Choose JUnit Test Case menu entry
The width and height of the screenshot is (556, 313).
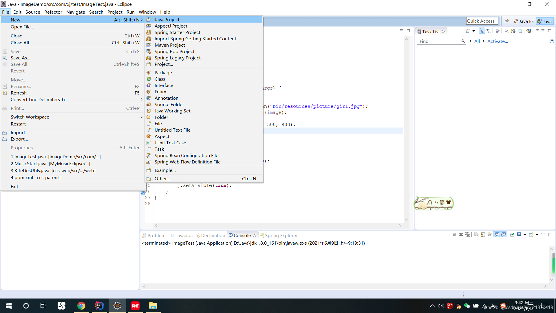click(x=170, y=143)
